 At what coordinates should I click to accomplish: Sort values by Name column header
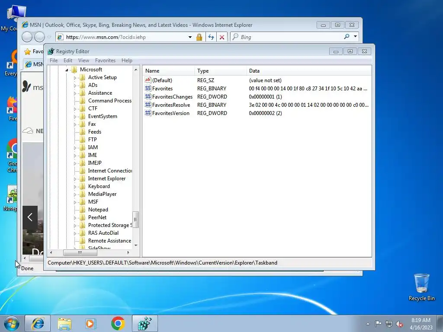(x=168, y=71)
